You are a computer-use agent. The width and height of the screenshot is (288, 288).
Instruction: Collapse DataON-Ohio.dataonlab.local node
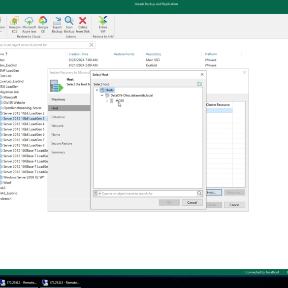pyautogui.click(x=102, y=96)
